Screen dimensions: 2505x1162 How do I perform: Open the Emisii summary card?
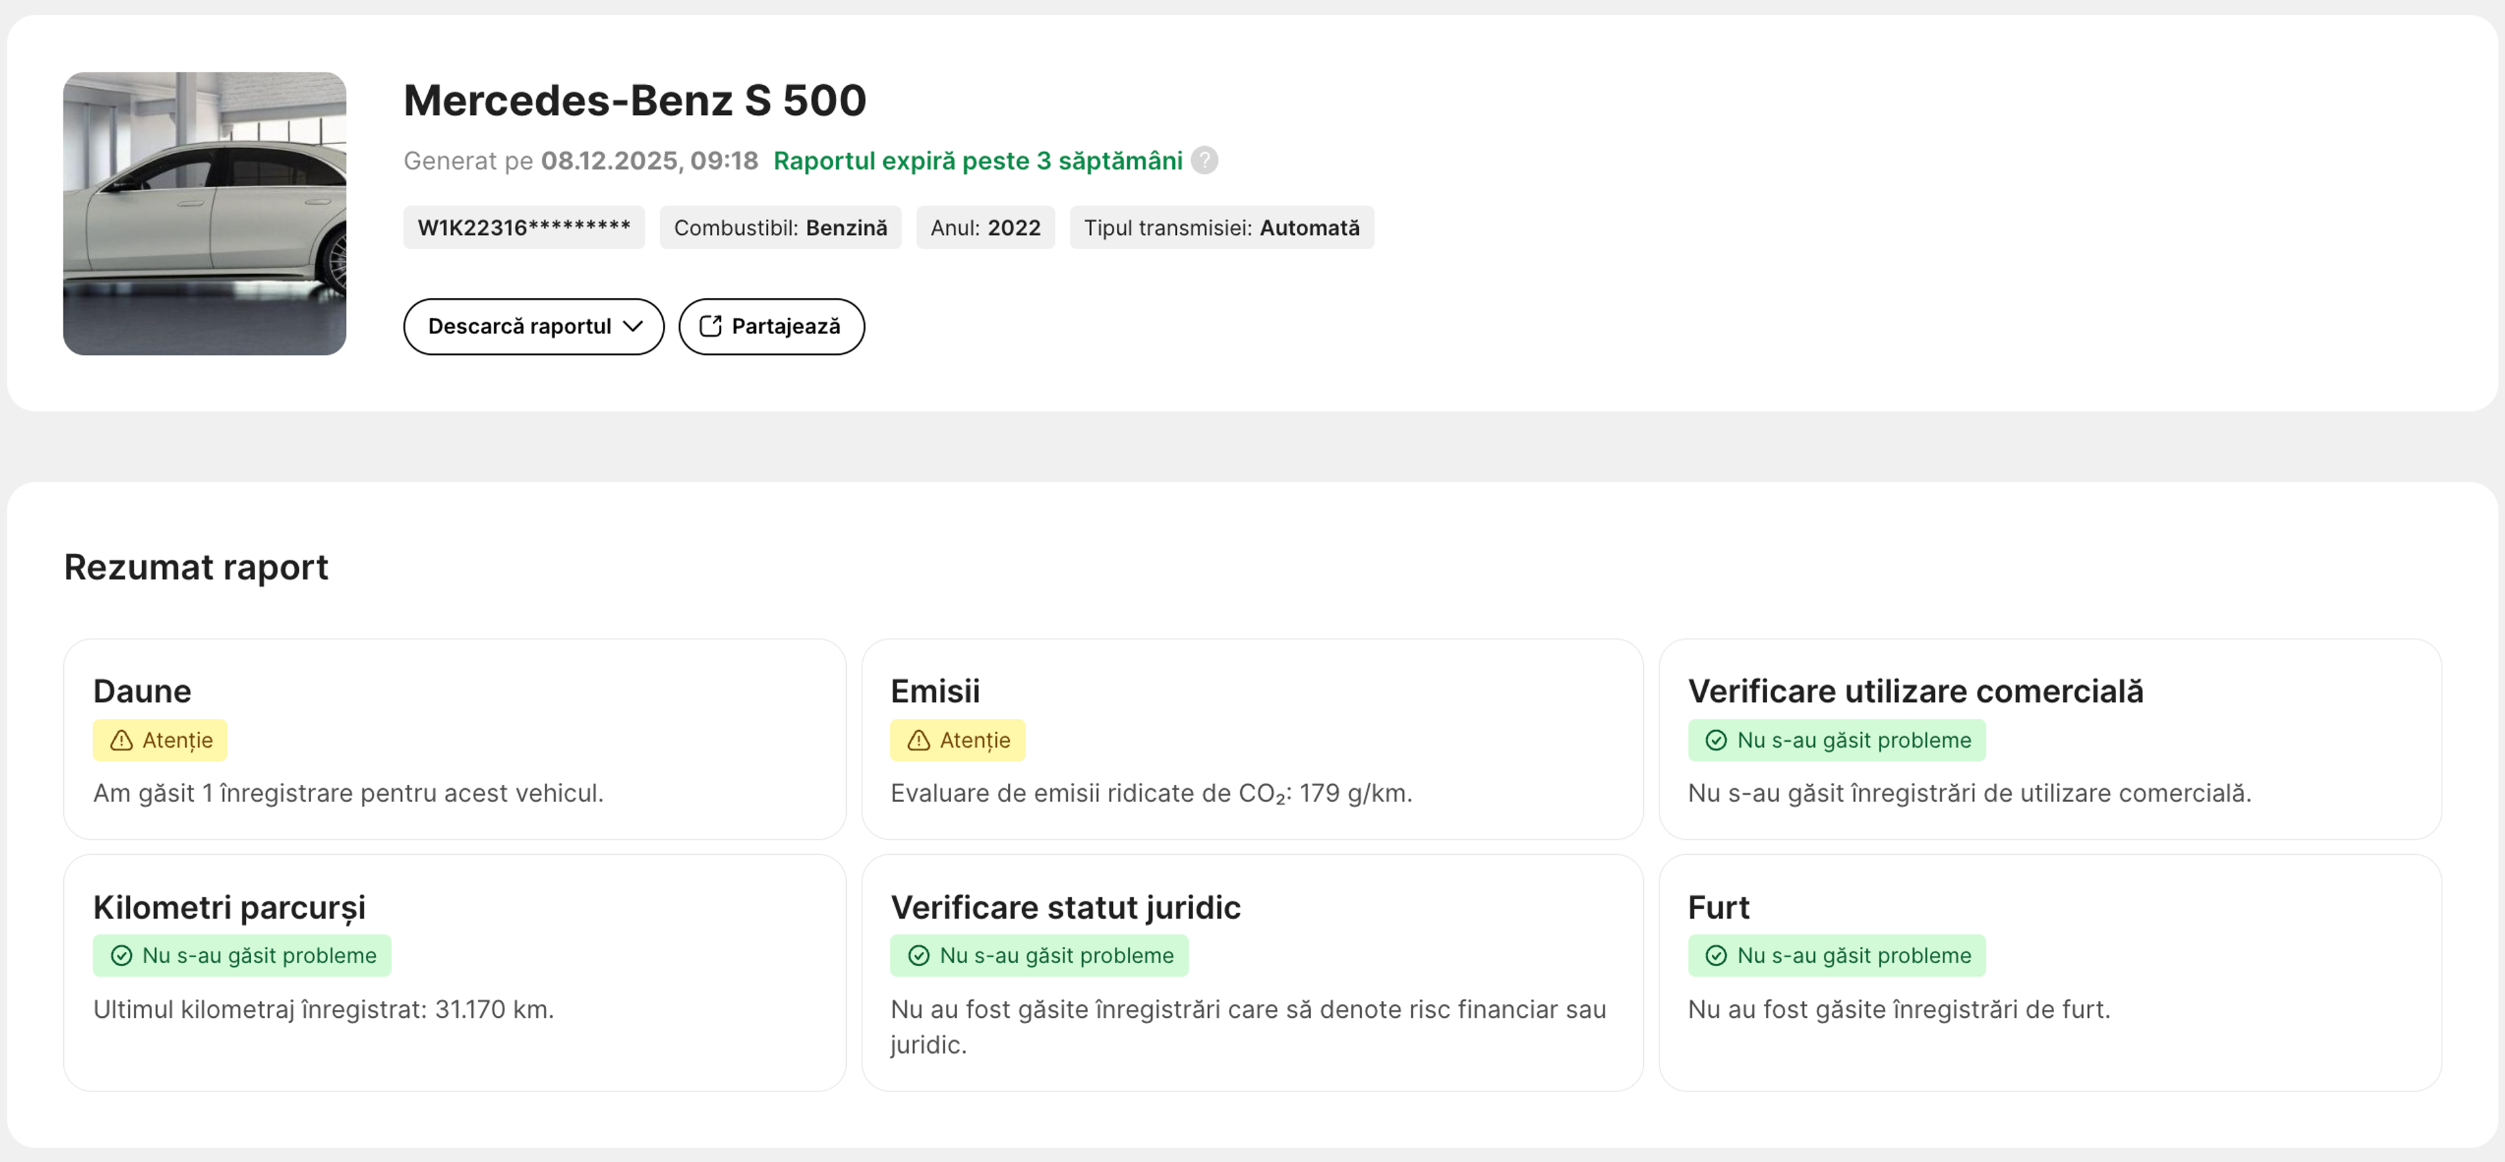pos(1252,739)
